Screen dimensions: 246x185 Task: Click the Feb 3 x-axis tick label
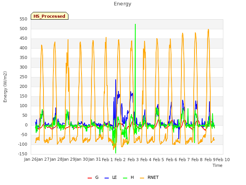[133, 160]
